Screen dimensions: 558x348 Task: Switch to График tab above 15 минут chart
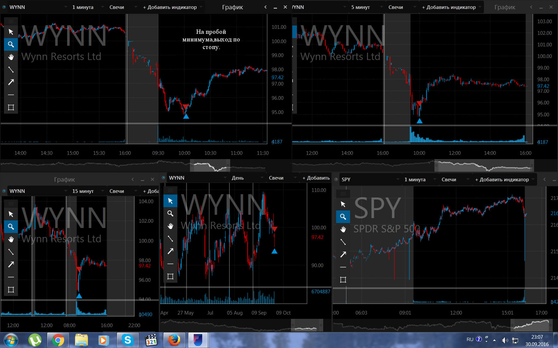[64, 179]
